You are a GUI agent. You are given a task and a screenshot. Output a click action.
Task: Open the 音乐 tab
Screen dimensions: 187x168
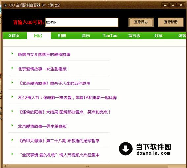86,36
